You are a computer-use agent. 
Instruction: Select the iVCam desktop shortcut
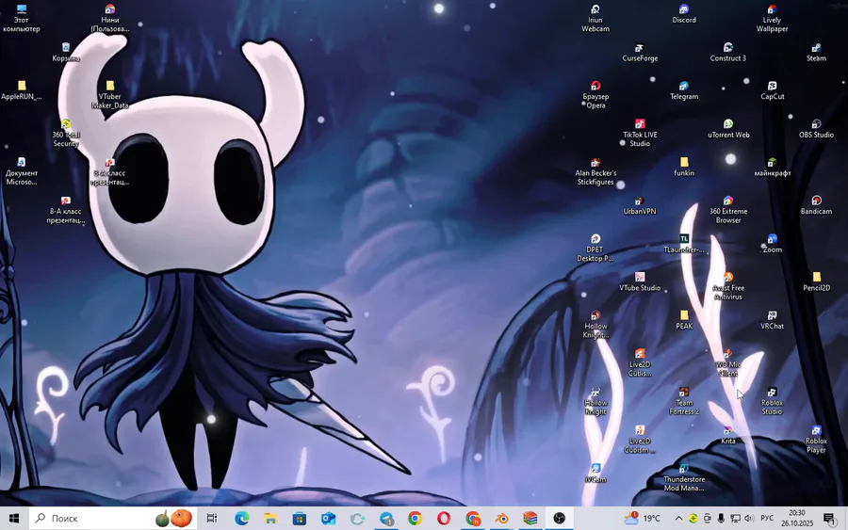point(595,474)
